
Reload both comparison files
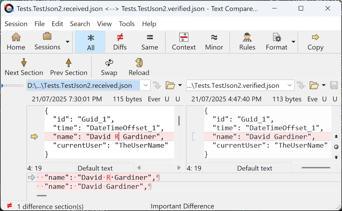139,67
